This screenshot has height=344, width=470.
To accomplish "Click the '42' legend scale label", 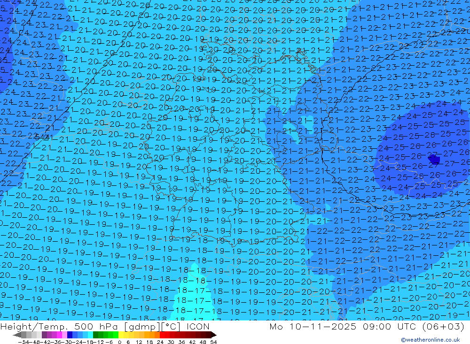I will click(192, 342).
